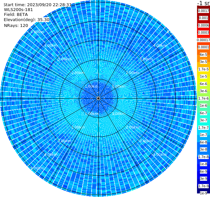Click the '-1 sr' colorbar units title
This screenshot has height=197, width=210.
[x=204, y=3]
